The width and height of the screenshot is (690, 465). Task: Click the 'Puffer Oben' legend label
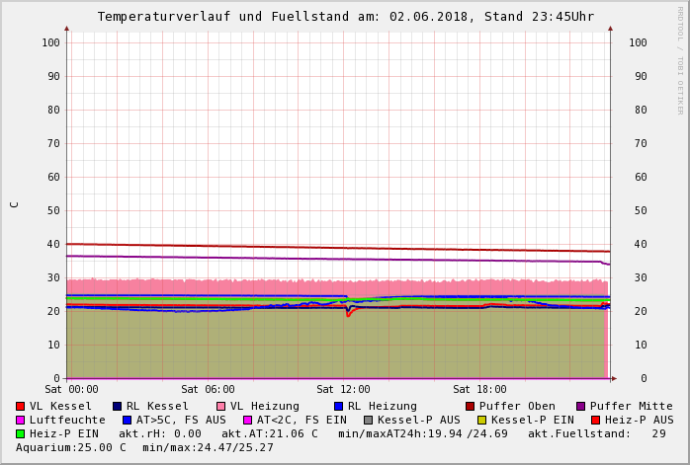pos(517,406)
